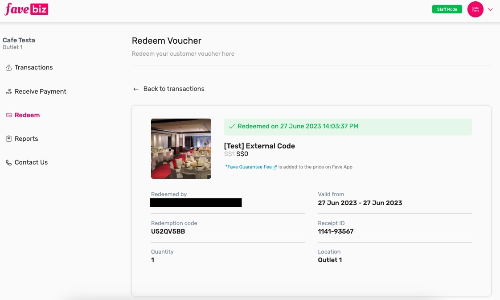Click Back to transactions link
500x300 pixels.
(173, 89)
